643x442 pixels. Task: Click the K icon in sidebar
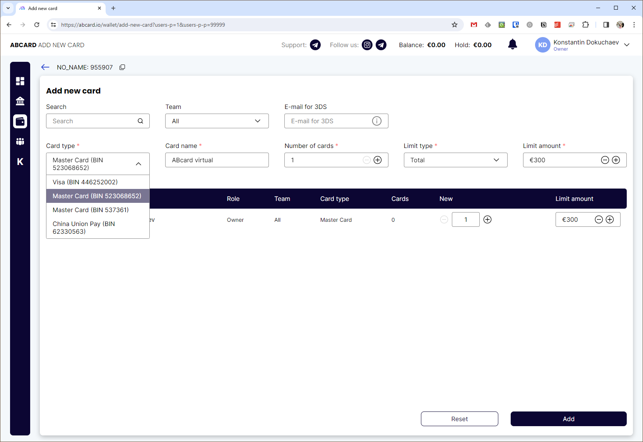point(20,161)
